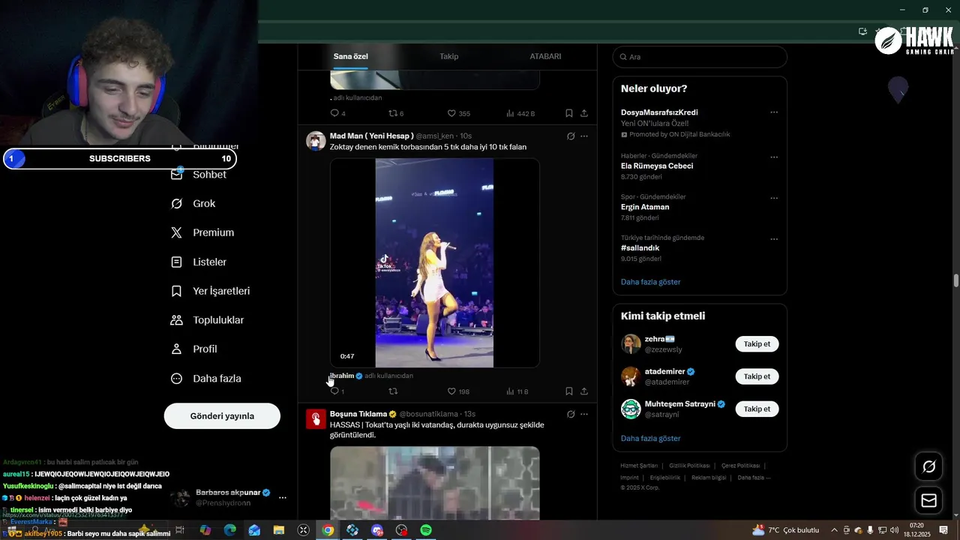Open the Ergin Ataman trending topic
Viewport: 960px width, 540px height.
[645, 207]
